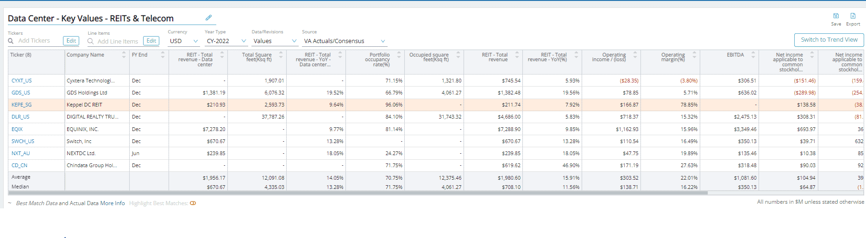The image size is (866, 238).
Task: Sort by Portfolio occupancy rate column arrows
Action: [x=399, y=55]
